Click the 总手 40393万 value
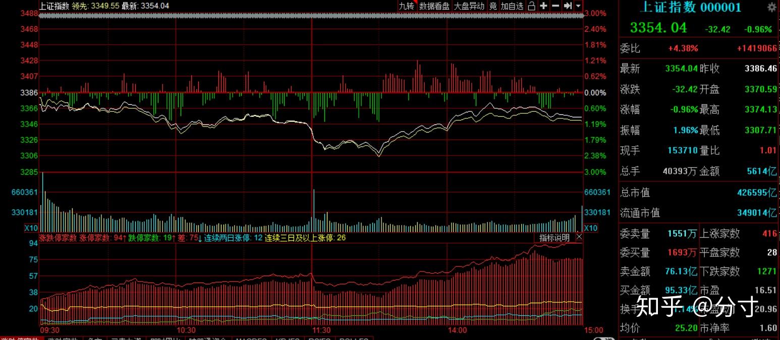Image resolution: width=780 pixels, height=340 pixels. coord(680,171)
